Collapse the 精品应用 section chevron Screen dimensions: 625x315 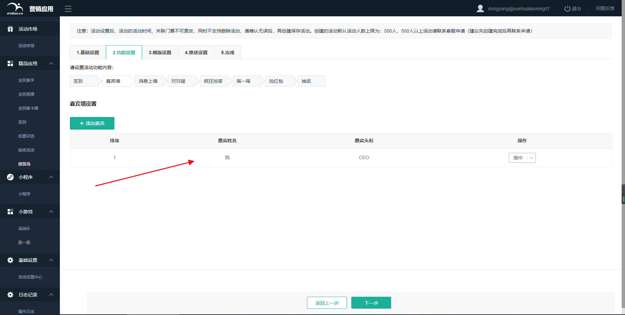(51, 63)
